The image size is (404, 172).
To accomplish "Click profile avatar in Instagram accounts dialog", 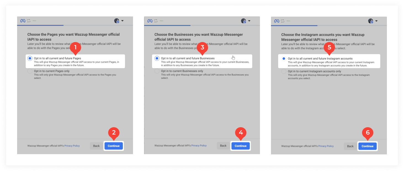I will coord(371,21).
